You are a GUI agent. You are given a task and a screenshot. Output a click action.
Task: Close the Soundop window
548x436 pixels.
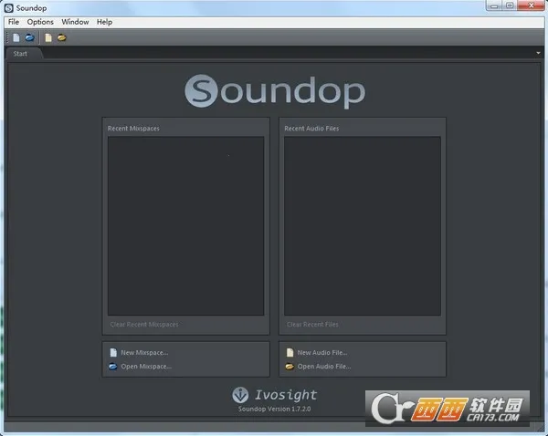(x=532, y=5)
